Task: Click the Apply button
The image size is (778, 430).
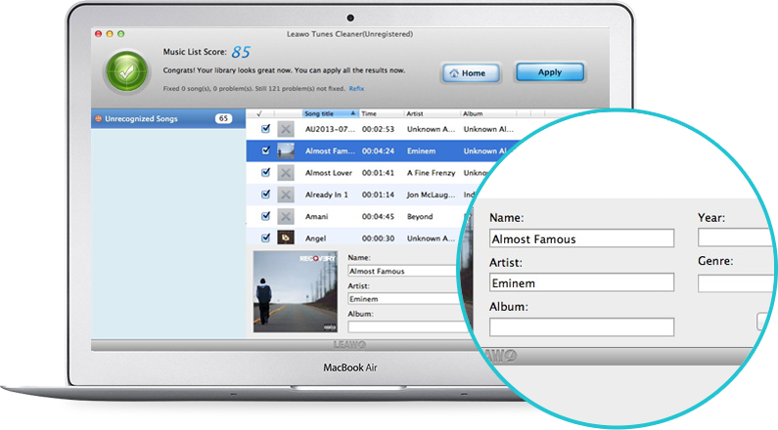Action: click(550, 72)
